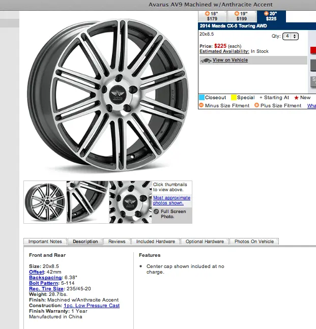
Task: Click the red star New legend icon
Action: tap(296, 98)
